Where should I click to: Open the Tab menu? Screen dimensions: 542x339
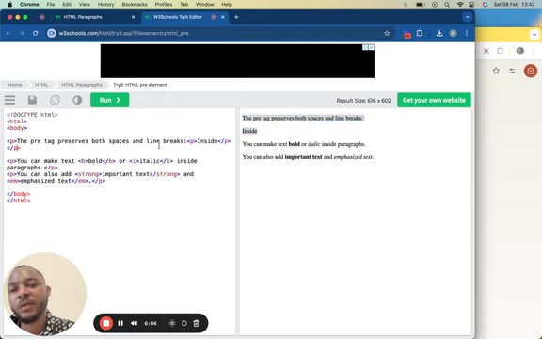(183, 4)
